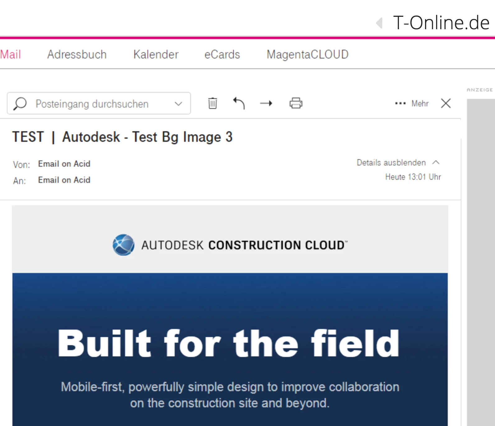Expand the search options dropdown chevron

click(x=178, y=104)
